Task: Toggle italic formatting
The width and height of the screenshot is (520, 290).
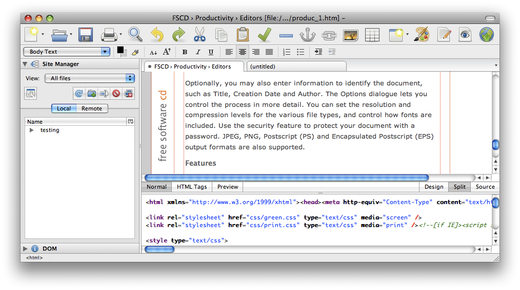Action: pos(197,52)
